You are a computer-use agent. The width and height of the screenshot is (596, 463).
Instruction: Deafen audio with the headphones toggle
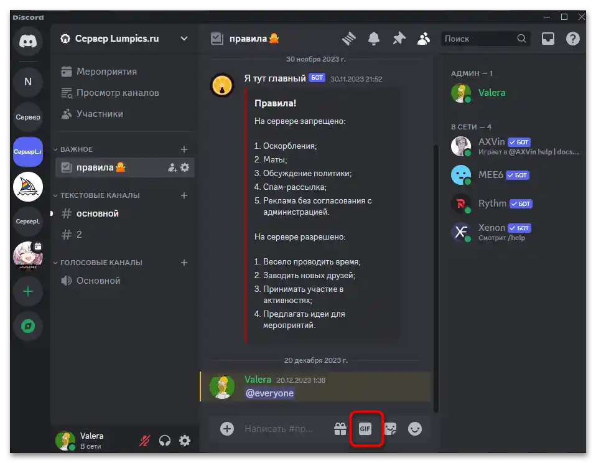(164, 440)
